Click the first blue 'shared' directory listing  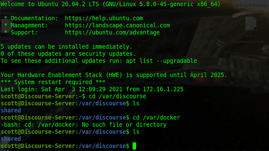click(11, 110)
